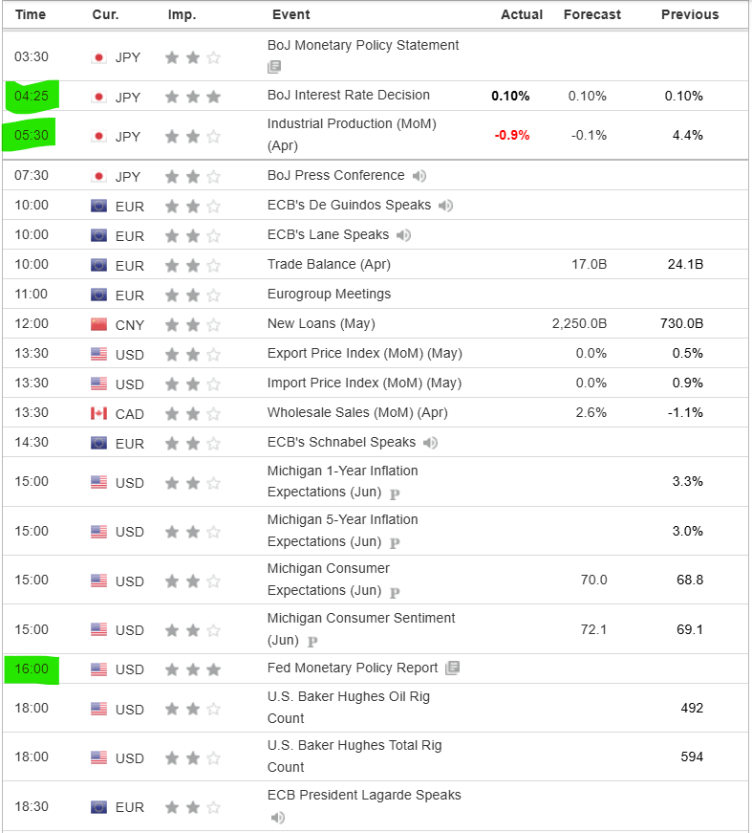Click importance stars for BoJ Interest Rate Decision
752x833 pixels.
click(x=193, y=97)
